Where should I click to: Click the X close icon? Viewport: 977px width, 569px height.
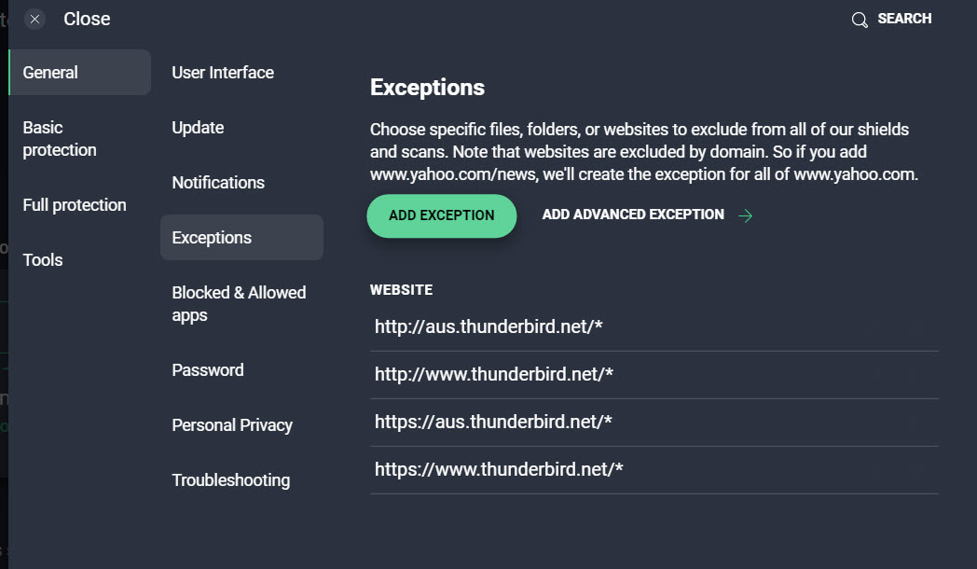point(34,20)
